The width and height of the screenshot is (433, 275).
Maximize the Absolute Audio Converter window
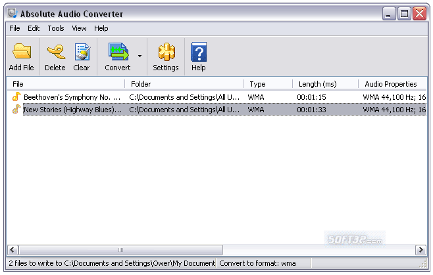pyautogui.click(x=404, y=14)
